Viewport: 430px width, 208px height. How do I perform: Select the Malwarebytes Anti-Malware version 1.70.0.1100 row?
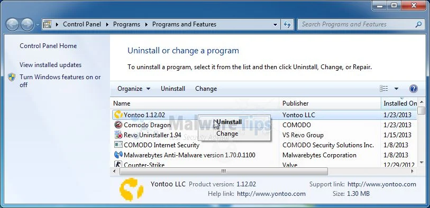(x=264, y=155)
